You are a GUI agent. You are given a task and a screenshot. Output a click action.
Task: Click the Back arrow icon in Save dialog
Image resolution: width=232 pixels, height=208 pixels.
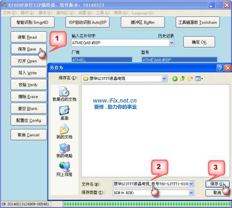(x=175, y=79)
